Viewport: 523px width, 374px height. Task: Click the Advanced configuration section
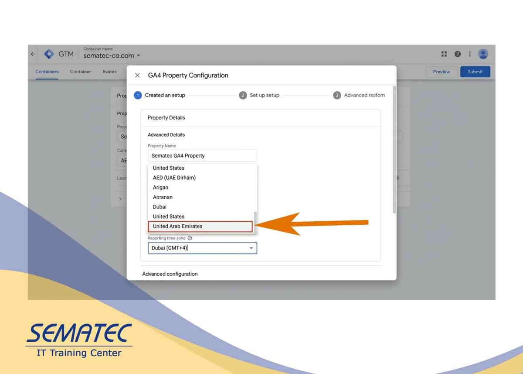click(170, 274)
